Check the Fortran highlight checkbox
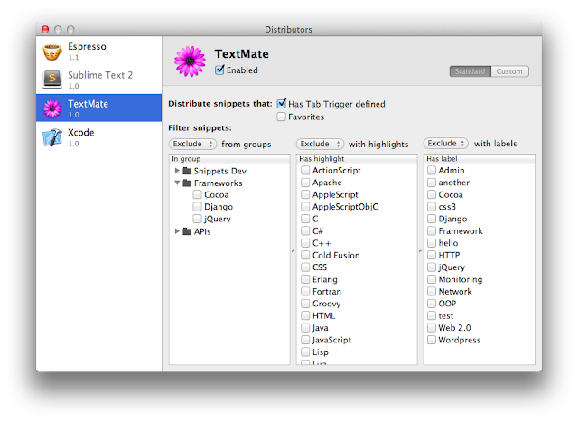This screenshot has height=422, width=578. point(305,291)
